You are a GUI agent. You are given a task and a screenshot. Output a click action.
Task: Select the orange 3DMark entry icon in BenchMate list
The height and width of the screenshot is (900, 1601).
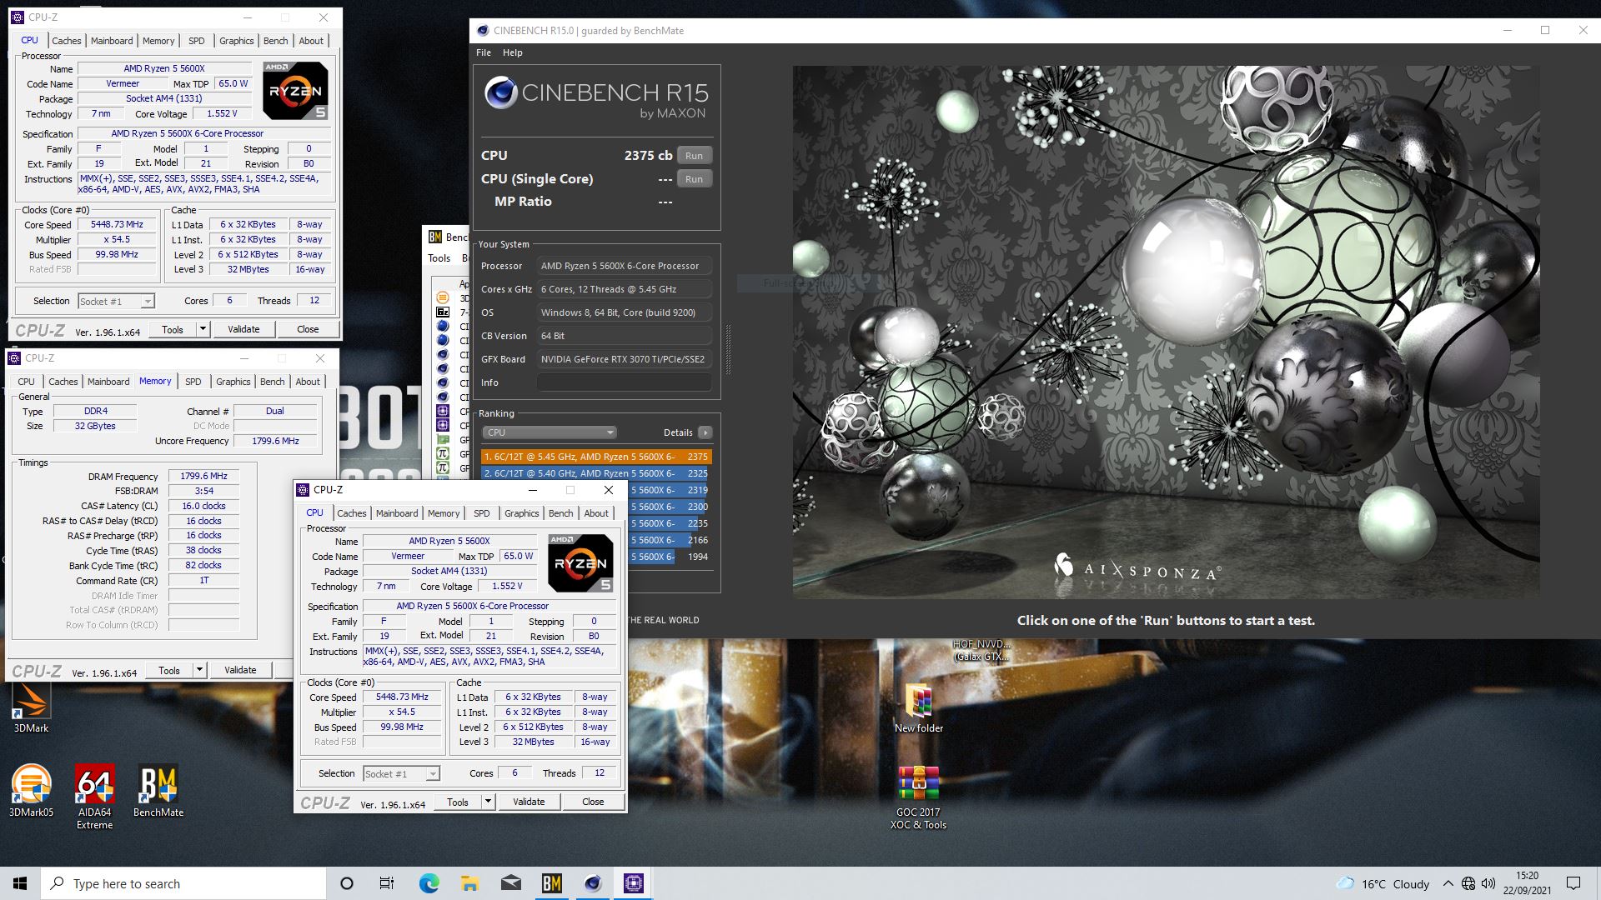(x=443, y=297)
